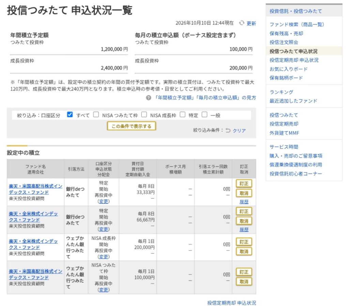Click the ボーナス月 積増額 column header
This screenshot has width=349, height=306.
pyautogui.click(x=176, y=169)
